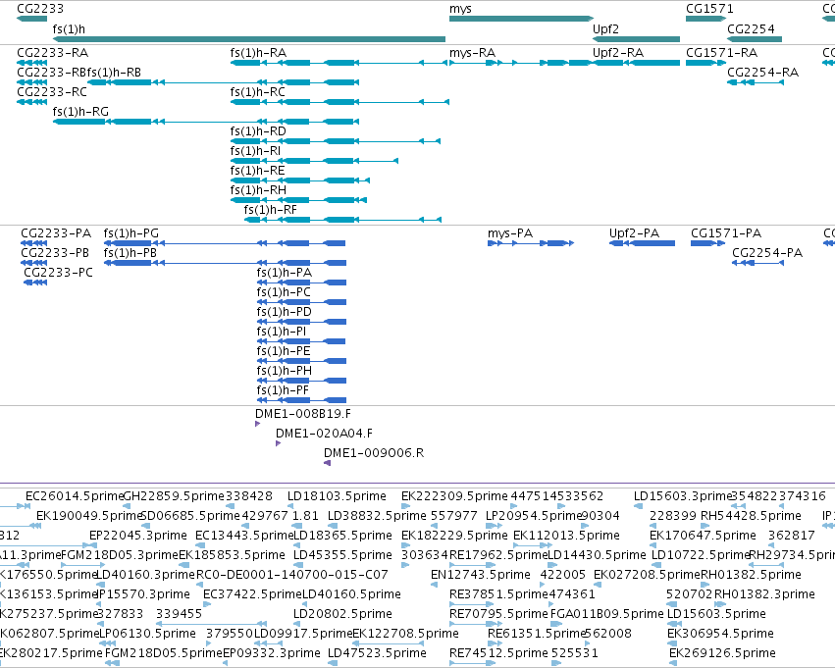Screen dimensions: 835x668
Task: Select transcript label fs(1)h-RF
Action: (x=271, y=210)
